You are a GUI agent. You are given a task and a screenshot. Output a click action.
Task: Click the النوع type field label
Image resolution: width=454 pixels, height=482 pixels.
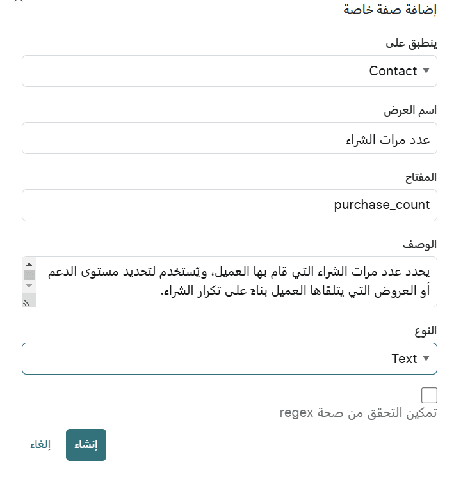click(x=426, y=330)
